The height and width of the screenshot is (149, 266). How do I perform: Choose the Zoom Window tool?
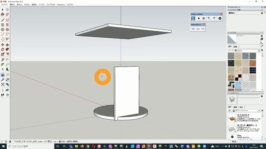click(x=7, y=80)
